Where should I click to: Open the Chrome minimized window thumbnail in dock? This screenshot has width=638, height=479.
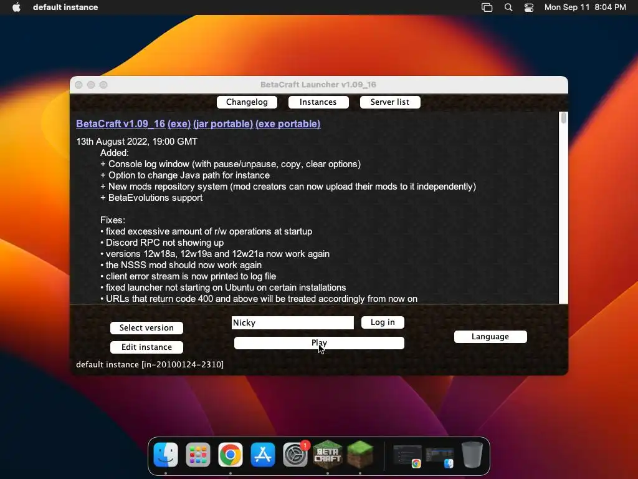pos(407,456)
